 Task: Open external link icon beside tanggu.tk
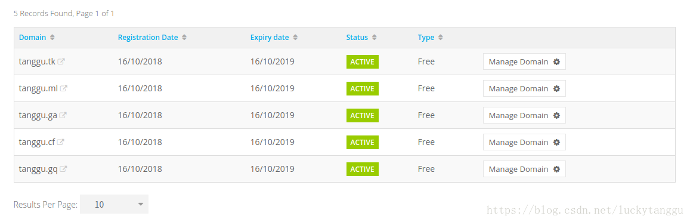click(61, 61)
